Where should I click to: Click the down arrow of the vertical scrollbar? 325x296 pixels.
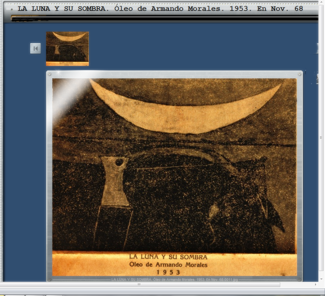321,279
